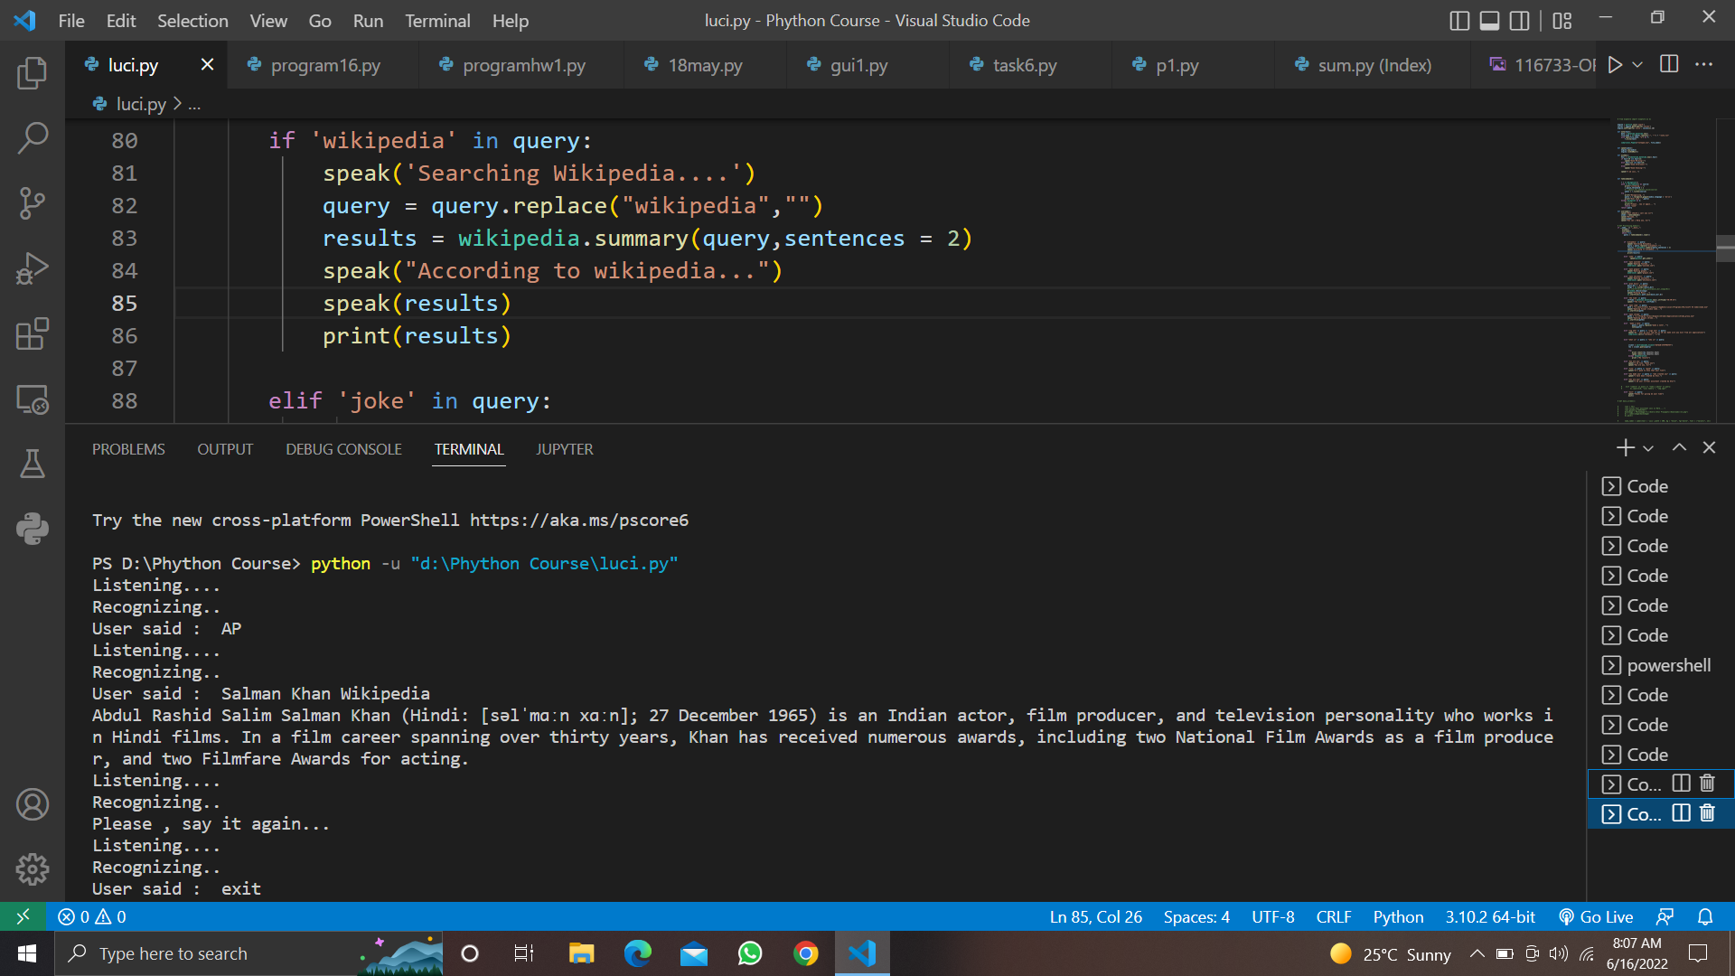The height and width of the screenshot is (976, 1735).
Task: Open the Extensions view
Action: 33,333
